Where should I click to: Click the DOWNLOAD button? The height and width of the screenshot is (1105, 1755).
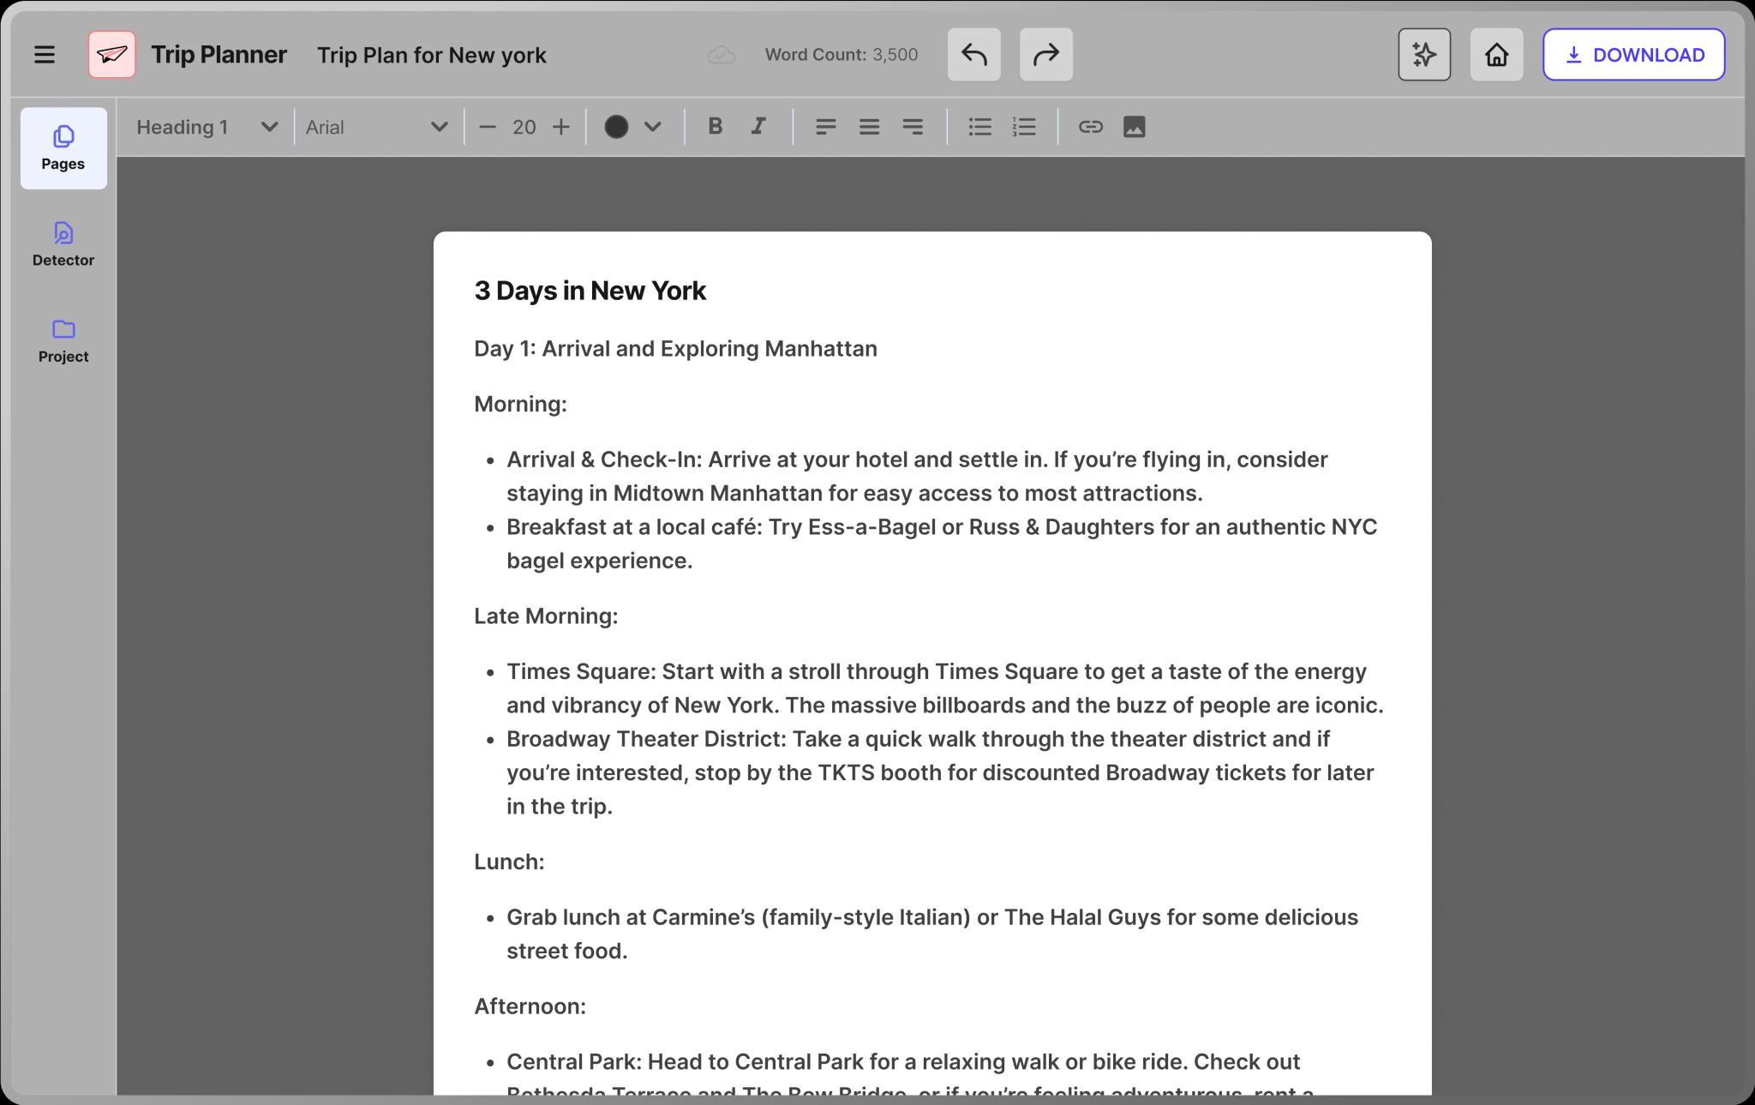pos(1633,55)
